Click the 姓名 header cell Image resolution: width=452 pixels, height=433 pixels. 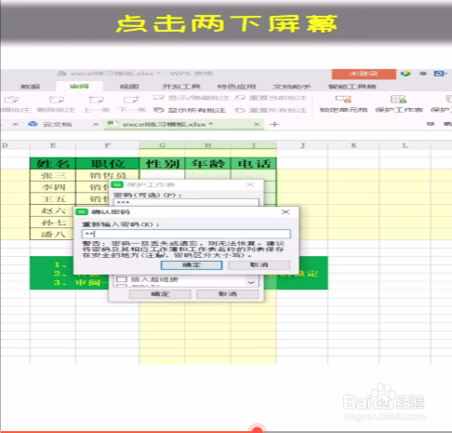[x=53, y=163]
